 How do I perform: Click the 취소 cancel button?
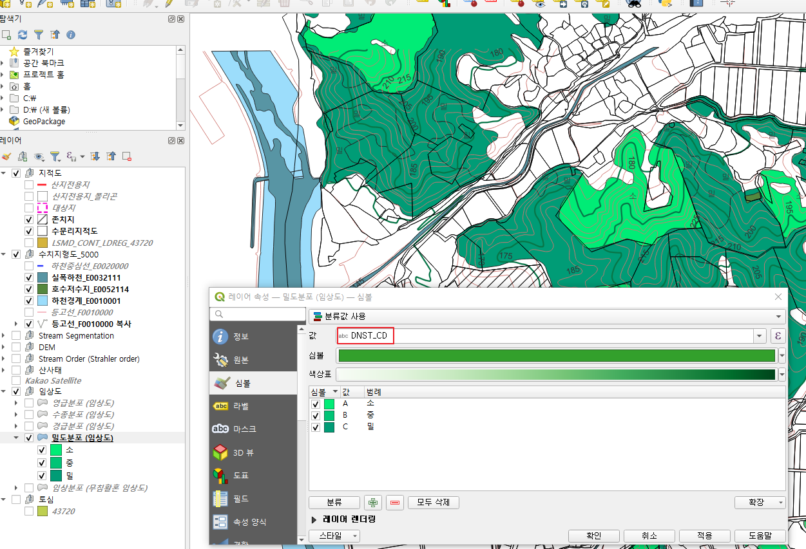coord(649,535)
